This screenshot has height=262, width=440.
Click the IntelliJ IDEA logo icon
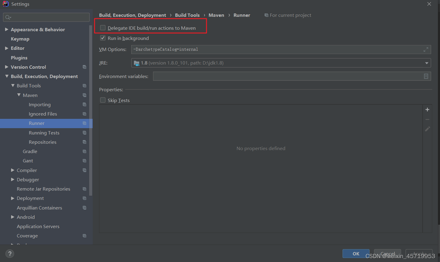[x=5, y=4]
